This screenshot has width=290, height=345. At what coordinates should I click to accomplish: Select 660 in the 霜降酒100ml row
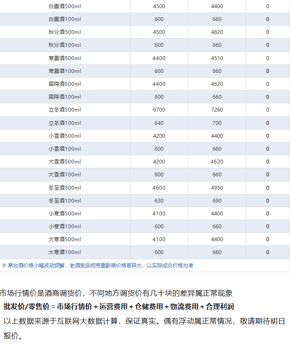pos(217,97)
